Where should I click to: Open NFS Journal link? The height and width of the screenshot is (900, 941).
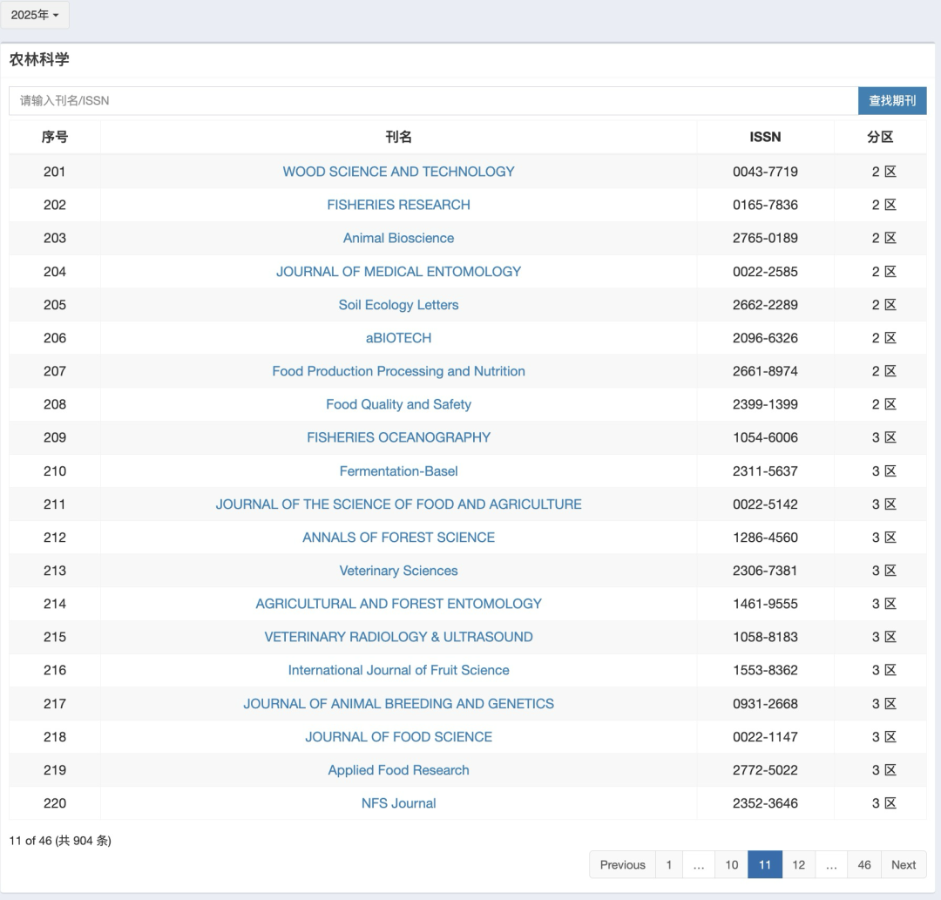398,803
